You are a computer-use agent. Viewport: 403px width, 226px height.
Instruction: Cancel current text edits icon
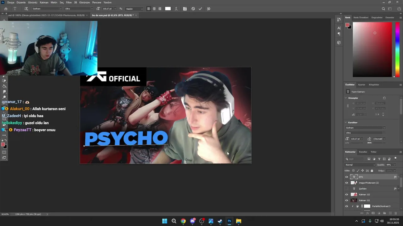pyautogui.click(x=193, y=9)
